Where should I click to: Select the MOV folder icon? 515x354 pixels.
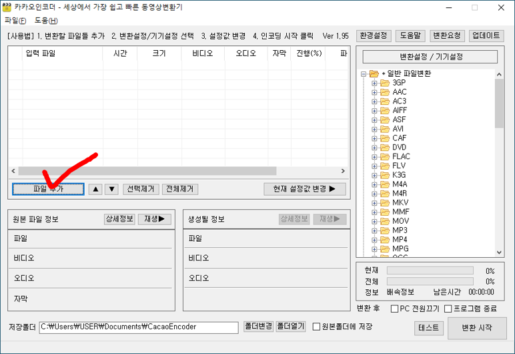pyautogui.click(x=385, y=221)
